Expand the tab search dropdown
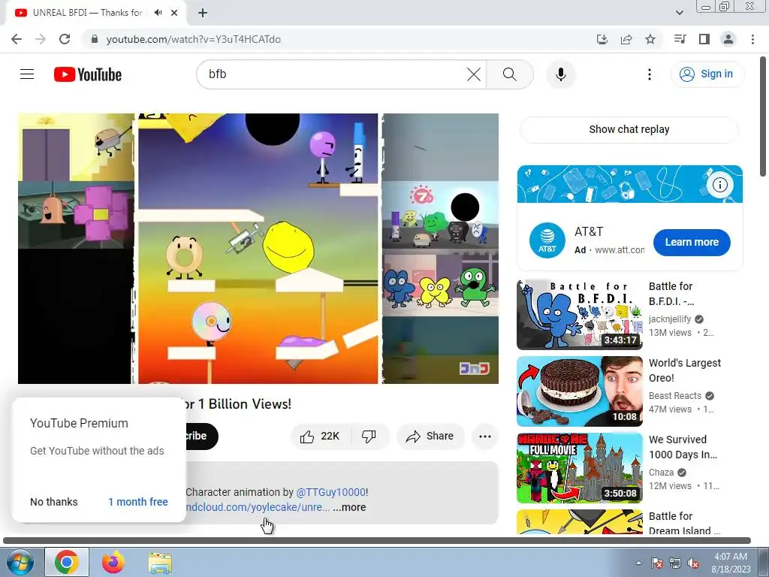769x577 pixels. click(679, 13)
